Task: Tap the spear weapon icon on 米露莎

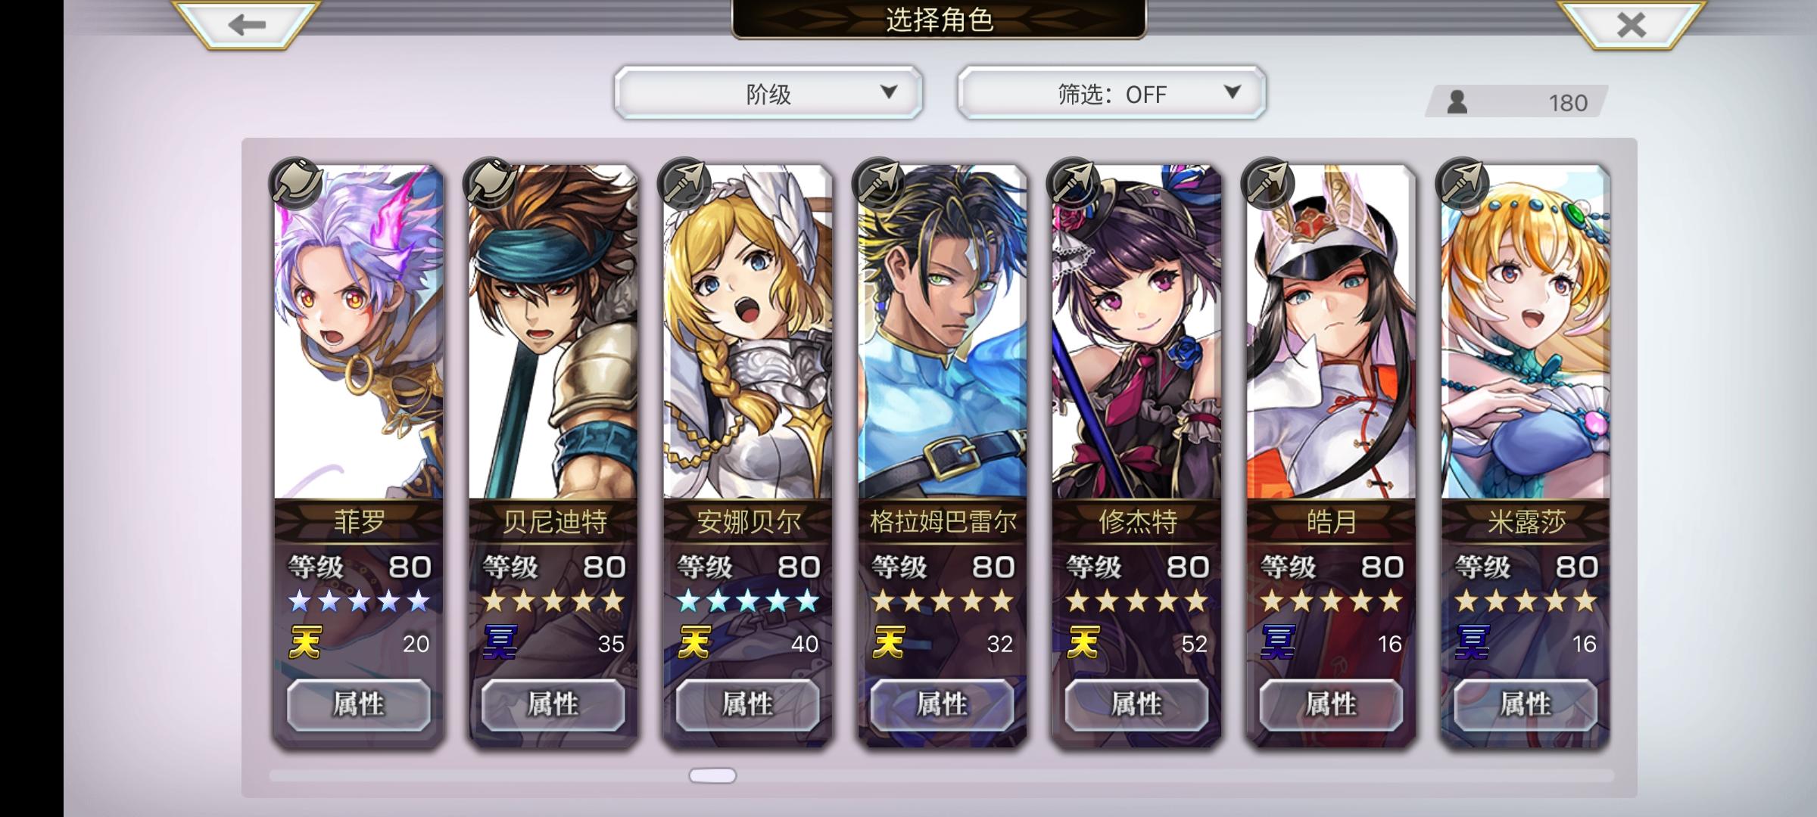Action: [1463, 184]
